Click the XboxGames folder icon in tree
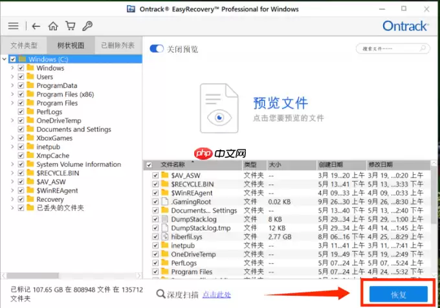440x308 pixels. coord(30,138)
